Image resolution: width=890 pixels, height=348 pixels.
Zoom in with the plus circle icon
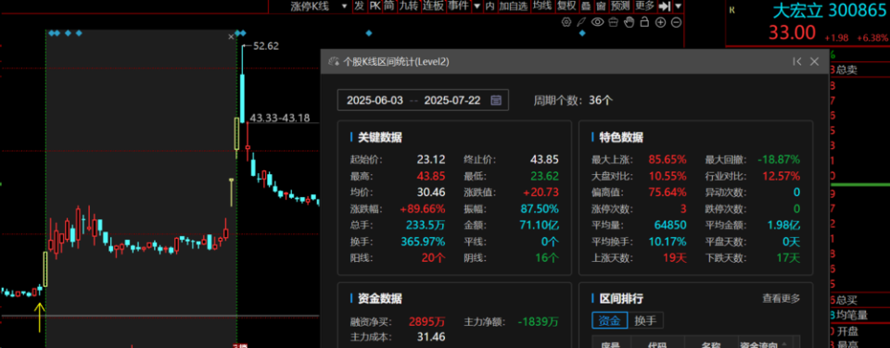tap(660, 22)
